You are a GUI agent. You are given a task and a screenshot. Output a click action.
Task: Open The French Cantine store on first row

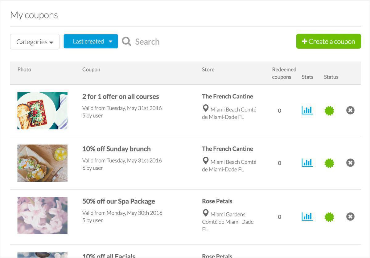[227, 96]
